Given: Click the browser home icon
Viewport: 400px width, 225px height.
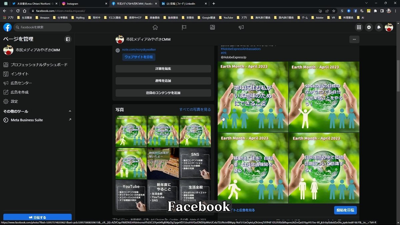Looking at the screenshot, I should [25, 11].
